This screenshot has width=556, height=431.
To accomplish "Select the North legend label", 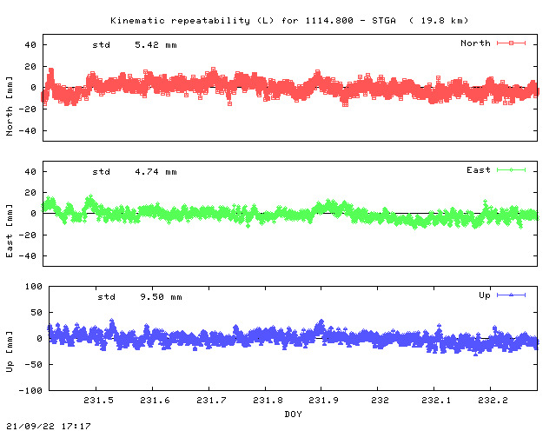I will (475, 43).
